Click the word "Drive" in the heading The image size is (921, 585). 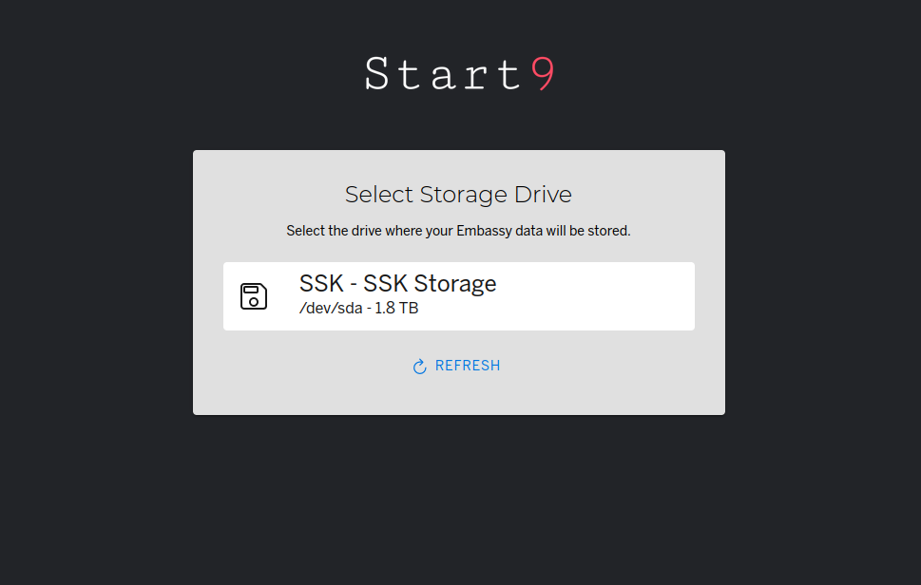tap(543, 195)
